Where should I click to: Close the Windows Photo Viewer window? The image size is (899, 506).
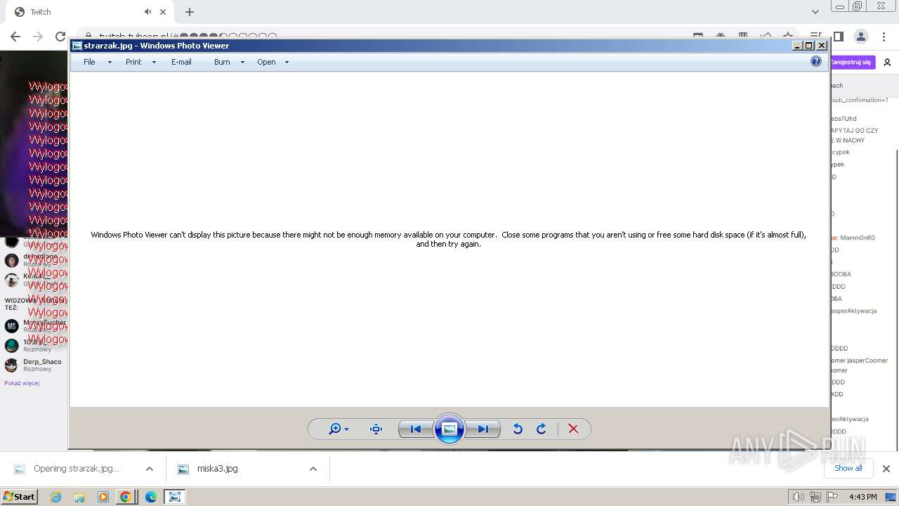[822, 46]
